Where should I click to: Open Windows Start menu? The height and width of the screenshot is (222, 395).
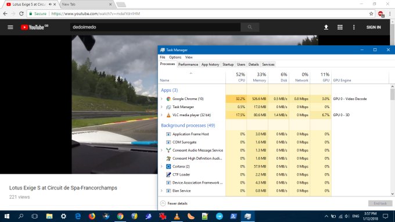(x=7, y=216)
